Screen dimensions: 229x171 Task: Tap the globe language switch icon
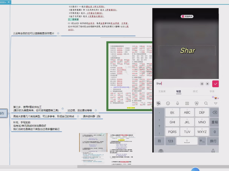(161, 151)
